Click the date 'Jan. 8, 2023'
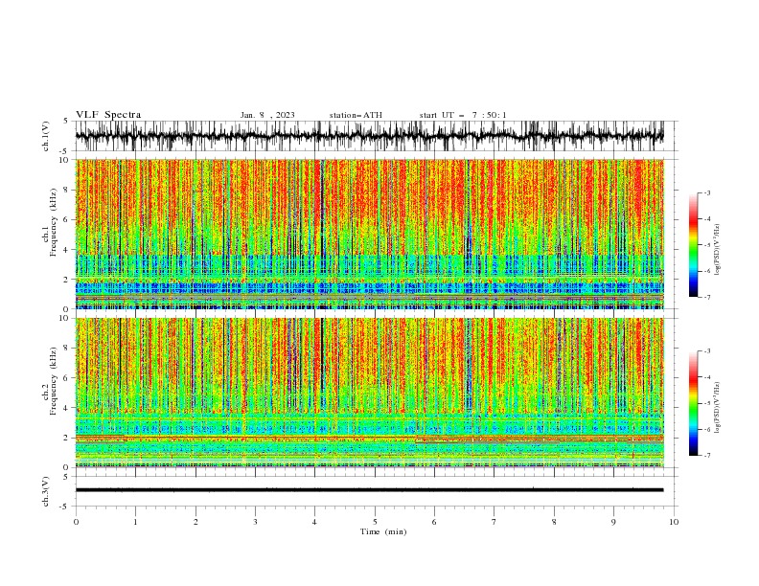 click(x=267, y=115)
